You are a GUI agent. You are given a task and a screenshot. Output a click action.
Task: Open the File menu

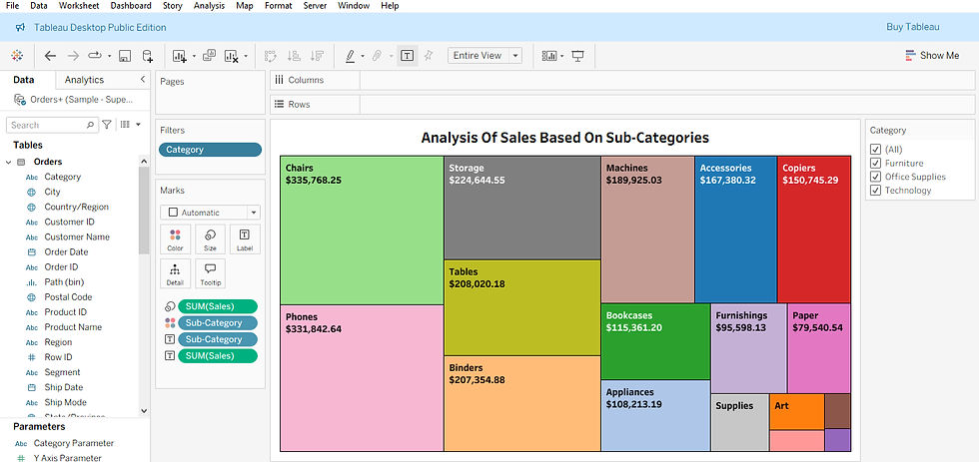(12, 6)
